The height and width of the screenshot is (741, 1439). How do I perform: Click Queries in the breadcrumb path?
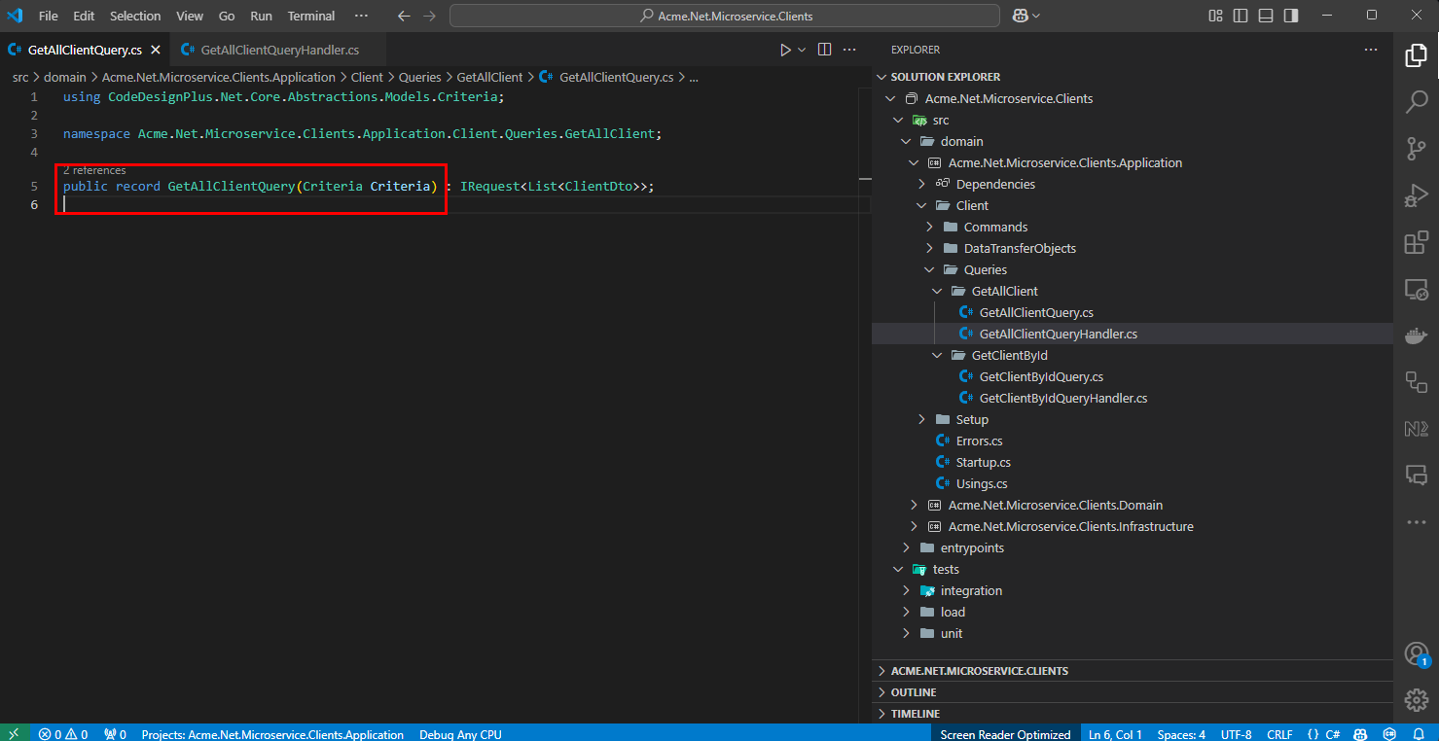(419, 77)
